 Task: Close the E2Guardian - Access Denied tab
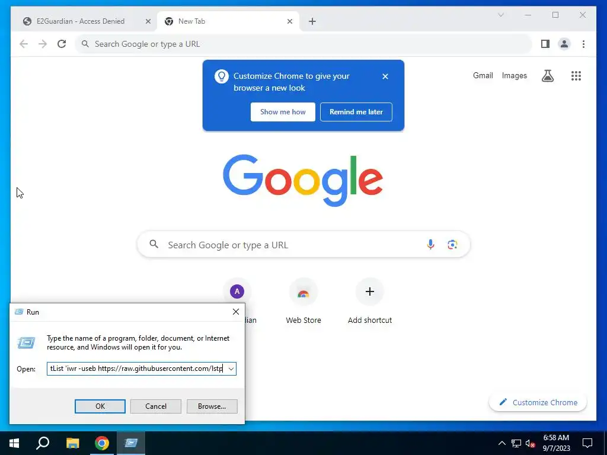[148, 21]
